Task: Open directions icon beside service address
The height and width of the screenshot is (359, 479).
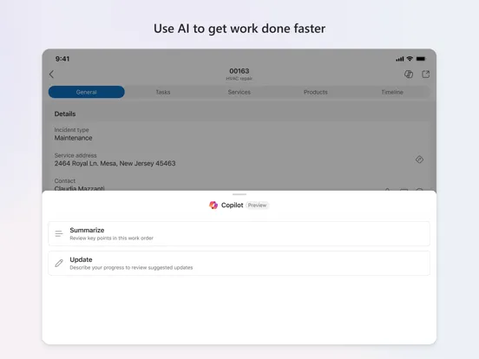Action: pyautogui.click(x=419, y=160)
